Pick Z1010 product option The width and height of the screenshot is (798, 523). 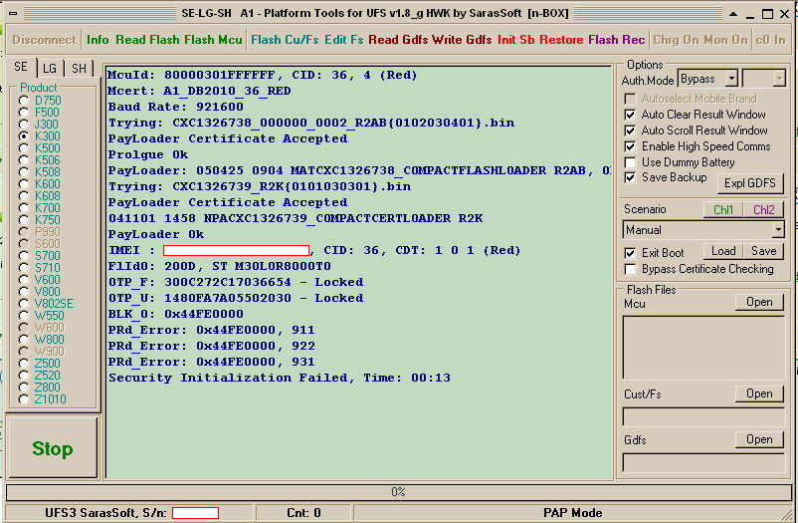pos(24,399)
